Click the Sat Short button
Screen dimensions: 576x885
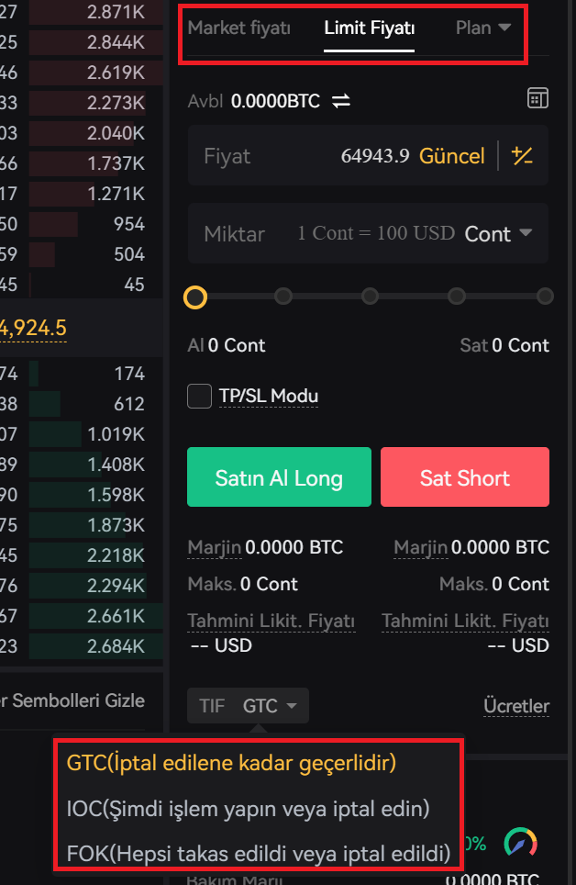[465, 476]
